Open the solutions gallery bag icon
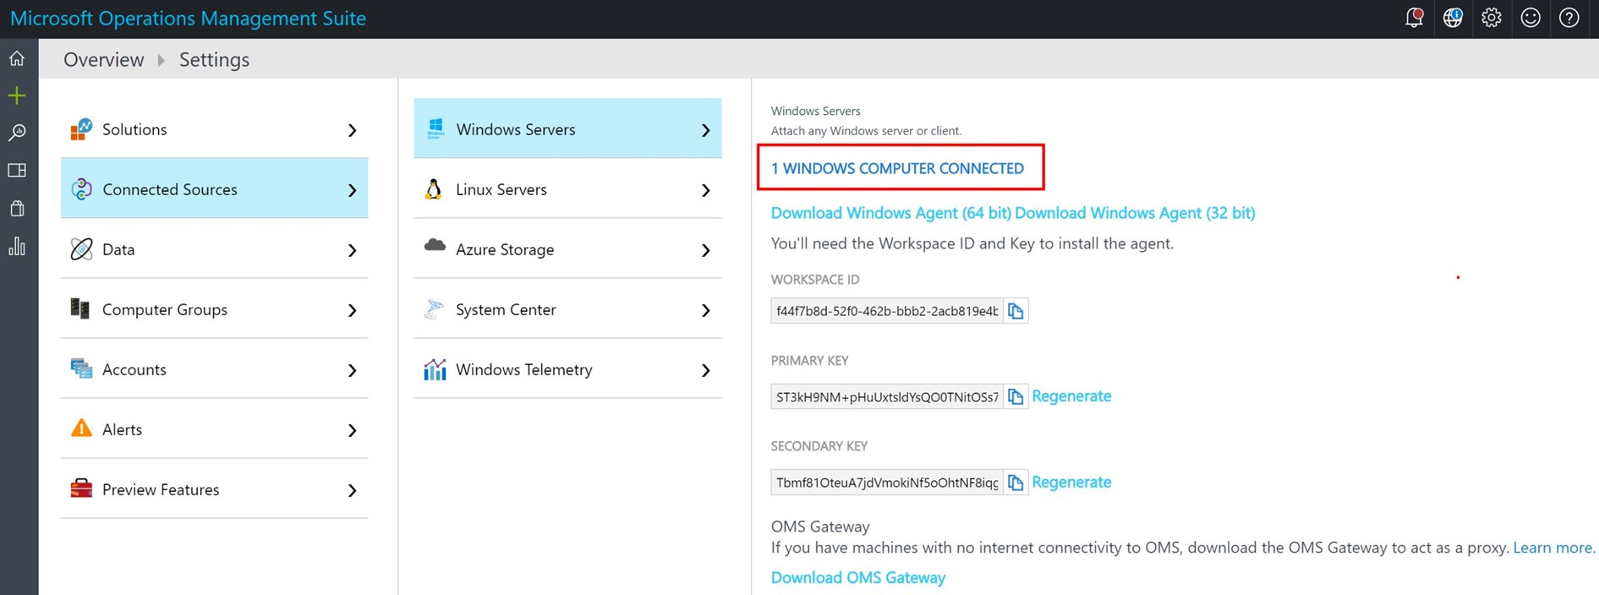The image size is (1599, 595). pyautogui.click(x=17, y=209)
